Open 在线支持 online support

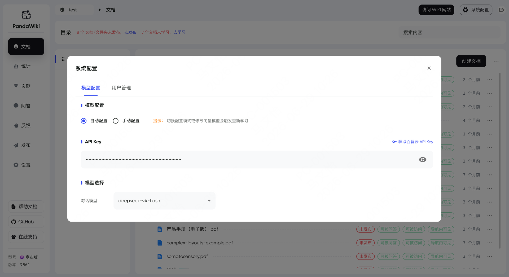[x=26, y=237]
